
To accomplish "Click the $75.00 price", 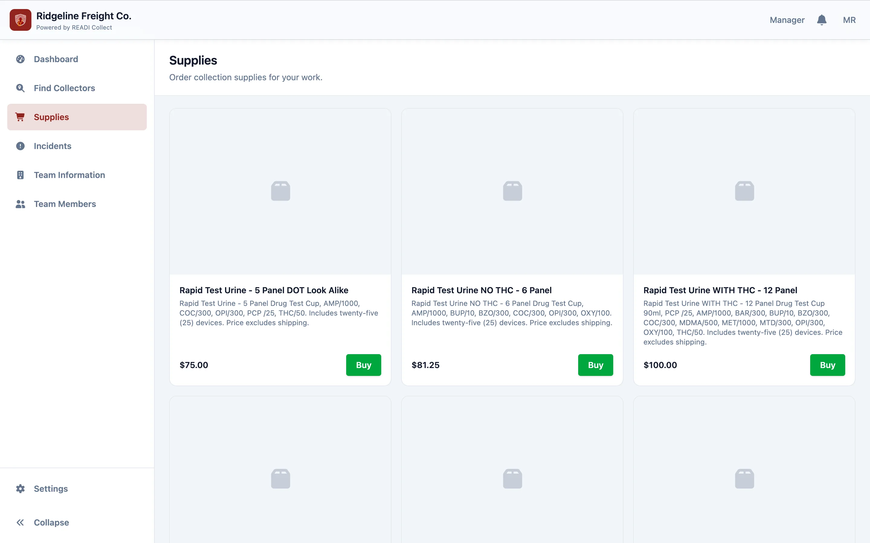I will coord(194,365).
